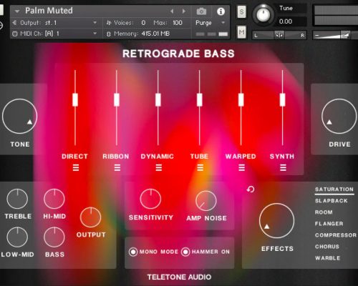Click the Output routing icon
The height and width of the screenshot is (286, 358).
(14, 23)
